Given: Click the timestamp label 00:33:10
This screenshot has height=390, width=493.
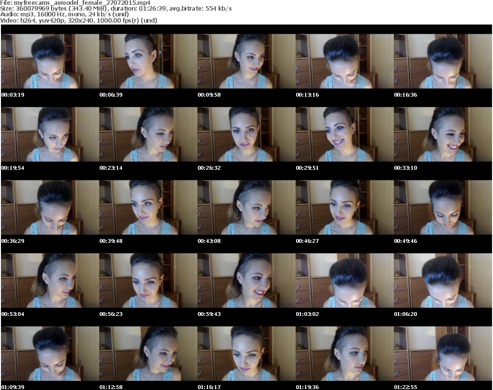Looking at the screenshot, I should tap(405, 168).
